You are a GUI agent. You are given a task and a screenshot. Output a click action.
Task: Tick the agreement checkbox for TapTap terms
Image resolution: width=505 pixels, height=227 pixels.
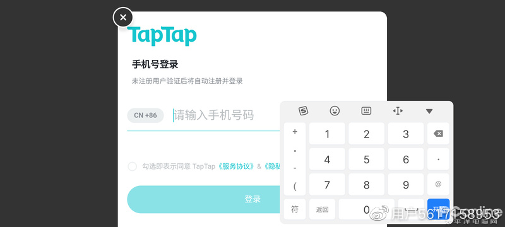(x=132, y=166)
